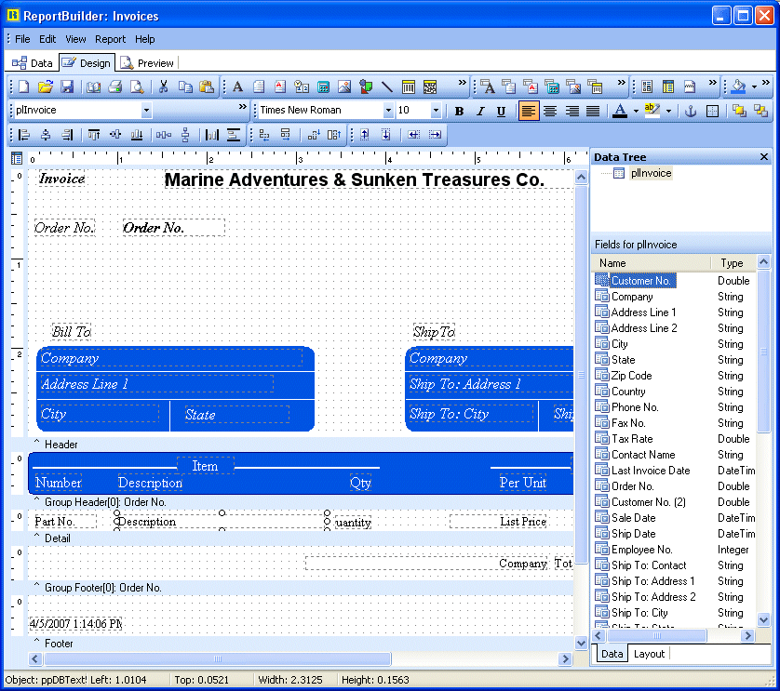Expand overflow chevron of standard component toolbar
The width and height of the screenshot is (780, 691).
click(x=462, y=83)
